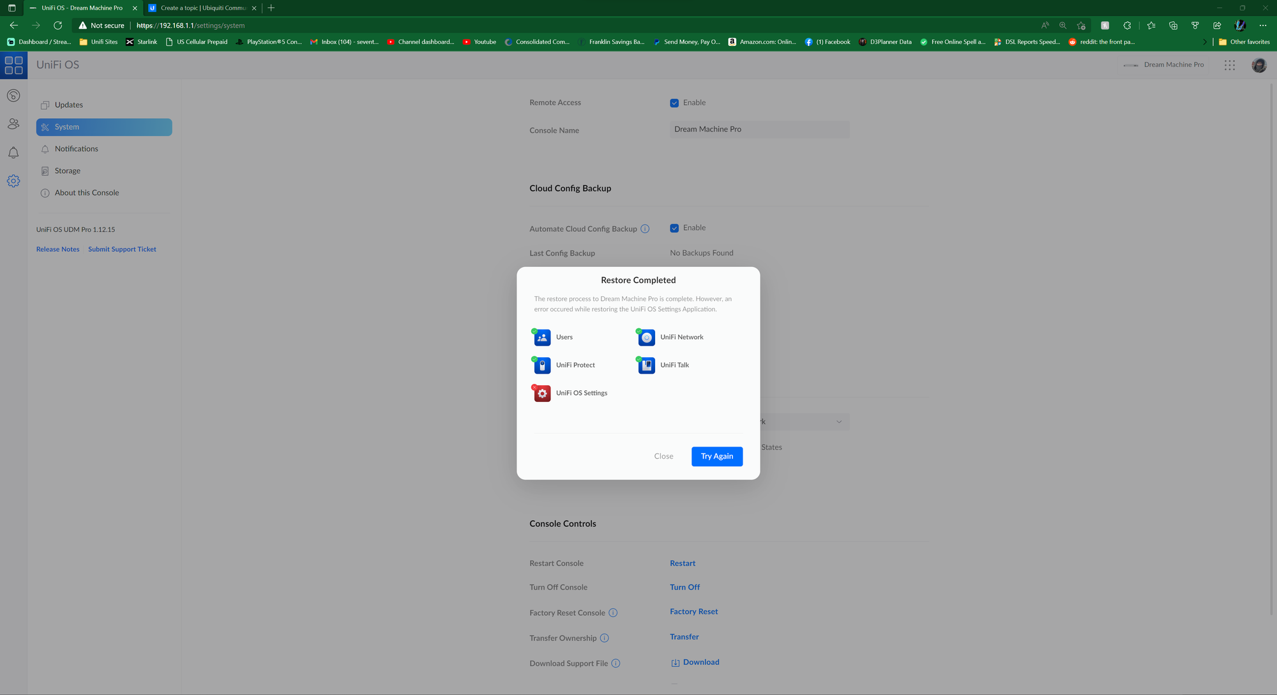The image size is (1277, 695).
Task: Expand the bookmarks overflow chevron
Action: (x=1205, y=42)
